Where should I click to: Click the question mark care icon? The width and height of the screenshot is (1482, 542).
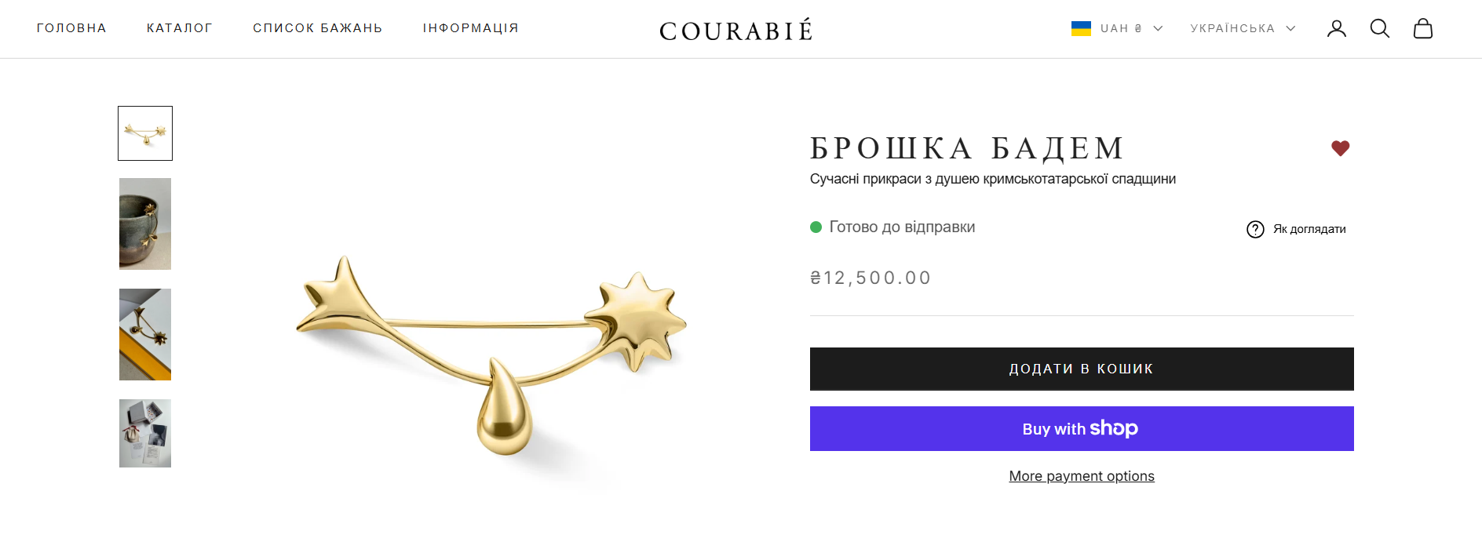click(1255, 229)
